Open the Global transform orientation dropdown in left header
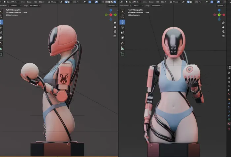The image size is (231, 157). (54, 2)
